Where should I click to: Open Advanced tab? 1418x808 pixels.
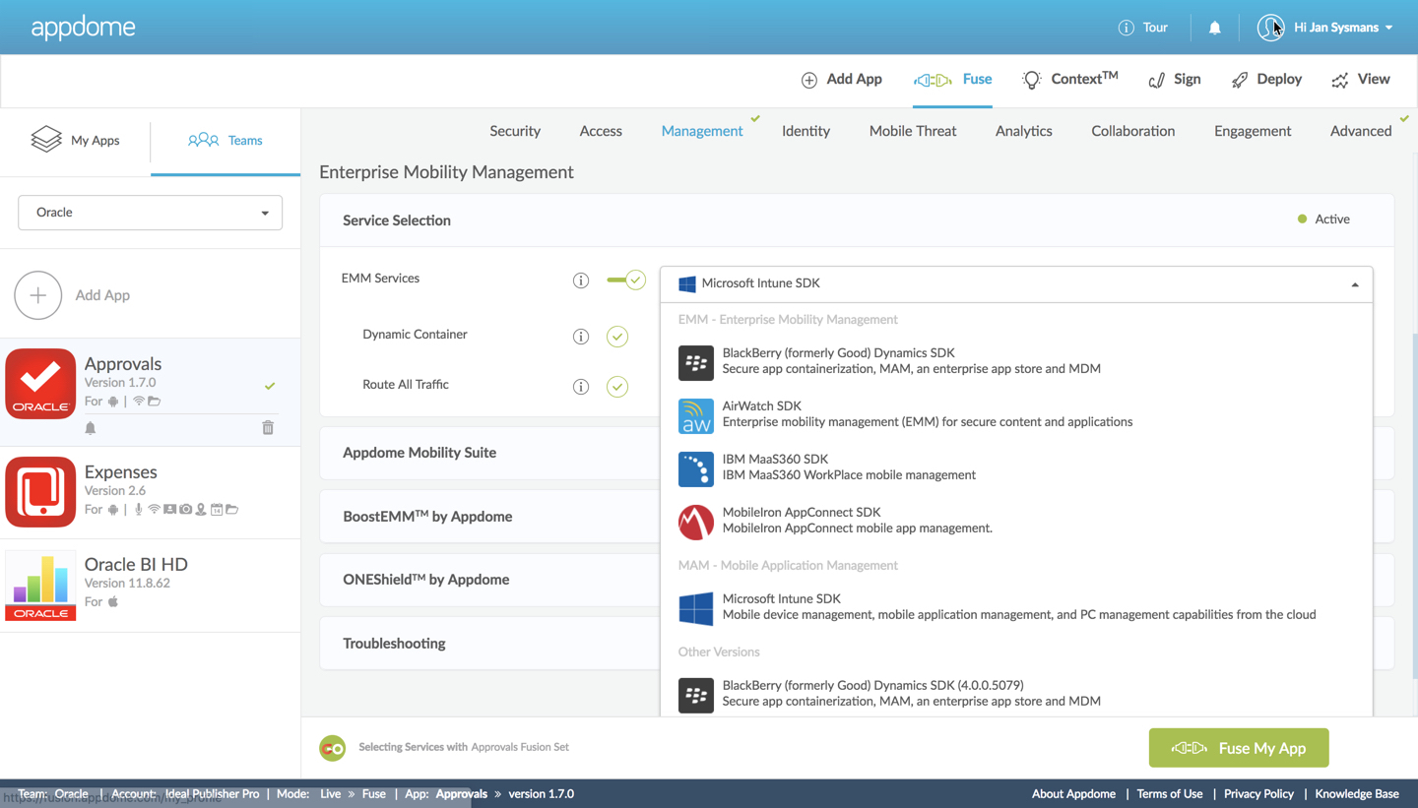tap(1361, 131)
